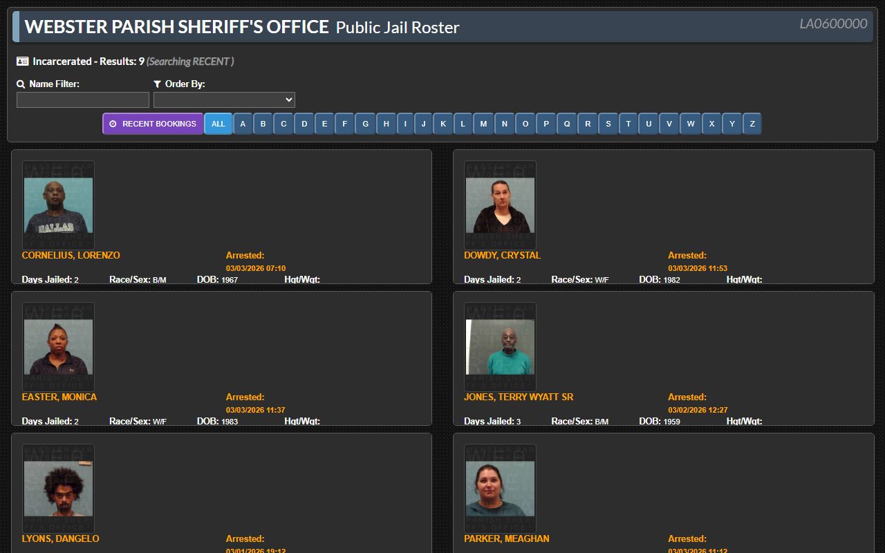Click arrest date 03/03/2026 11:53
The image size is (885, 553).
coord(698,268)
